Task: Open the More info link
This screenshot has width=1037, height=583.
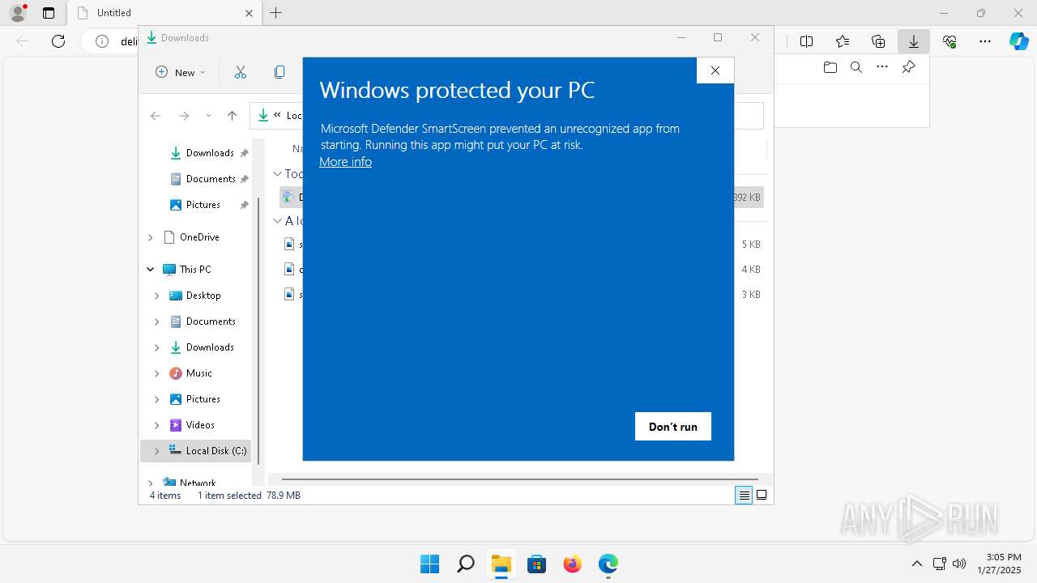Action: coord(345,162)
